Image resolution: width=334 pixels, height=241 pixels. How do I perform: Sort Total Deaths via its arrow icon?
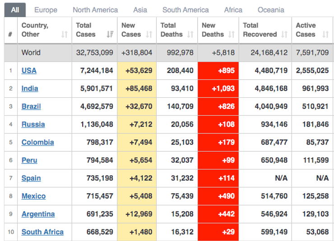(190, 35)
